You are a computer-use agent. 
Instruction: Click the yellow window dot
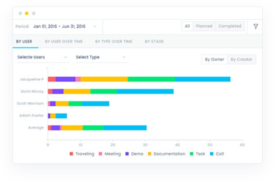click(27, 13)
